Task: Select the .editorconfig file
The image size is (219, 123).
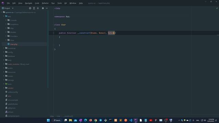Action: pos(13,92)
